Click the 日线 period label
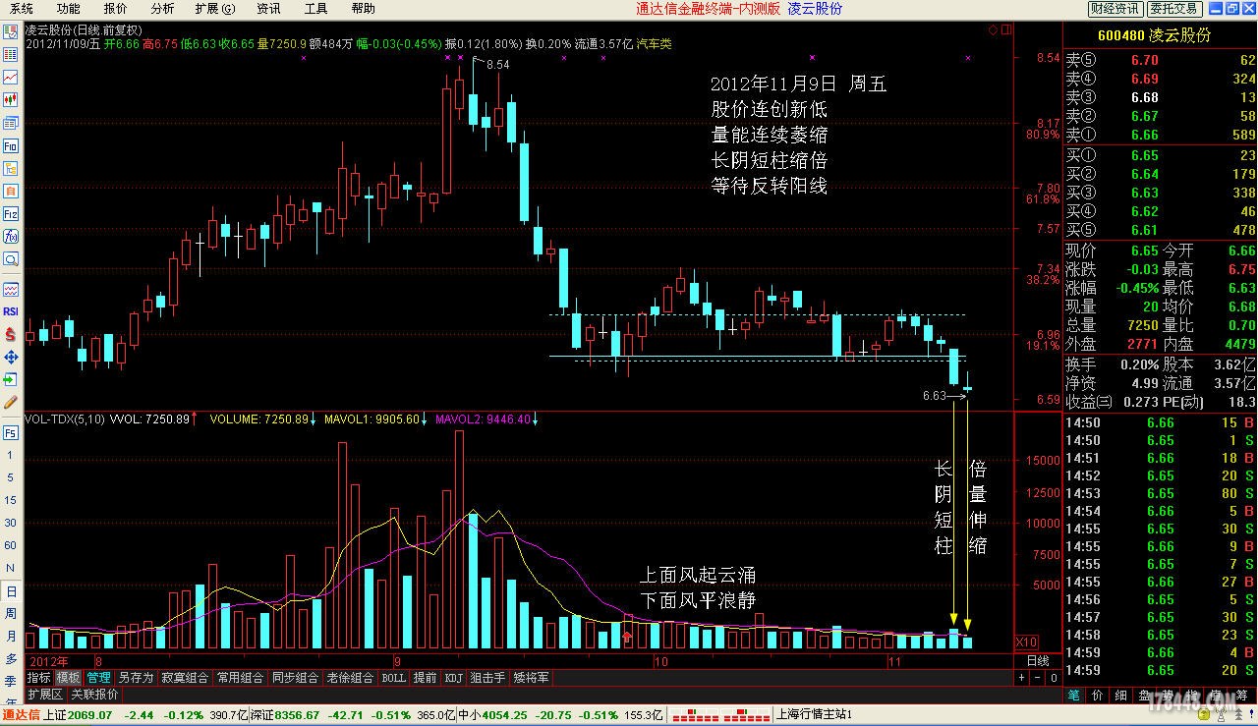 pyautogui.click(x=1038, y=661)
